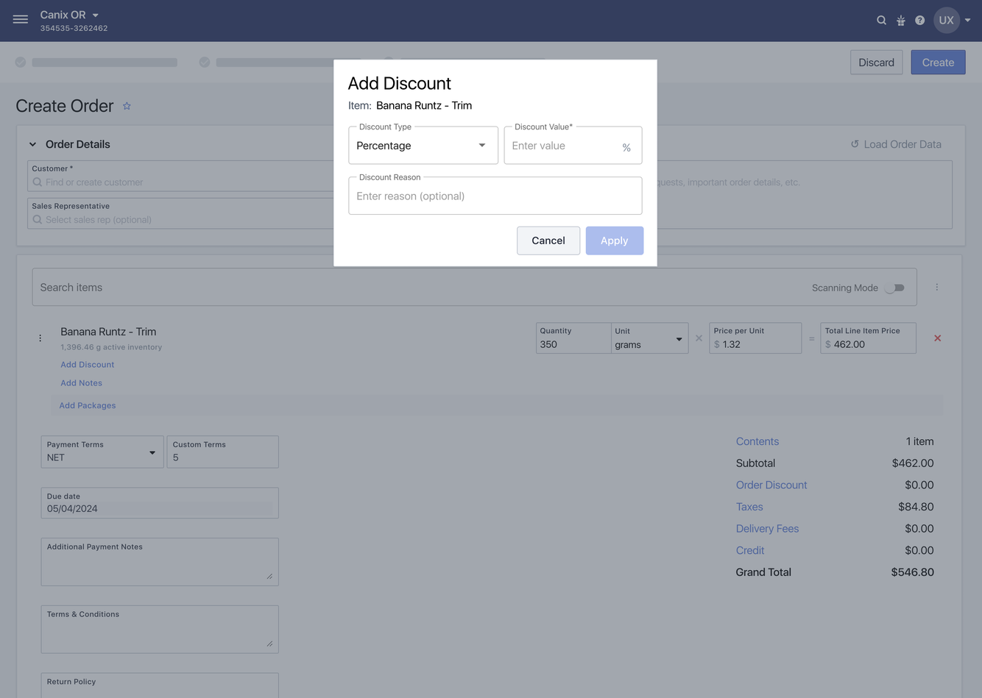Click the search magnifier icon in header
Viewport: 982px width, 698px height.
point(881,21)
